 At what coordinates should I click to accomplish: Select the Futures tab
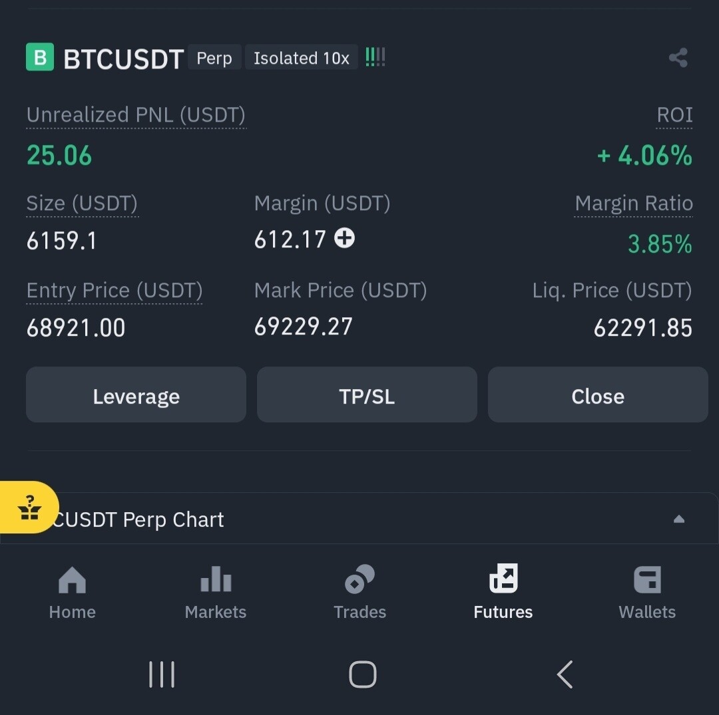[x=503, y=591]
